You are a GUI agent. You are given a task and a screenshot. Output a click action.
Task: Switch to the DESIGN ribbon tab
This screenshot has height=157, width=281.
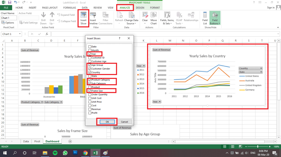click(x=140, y=8)
